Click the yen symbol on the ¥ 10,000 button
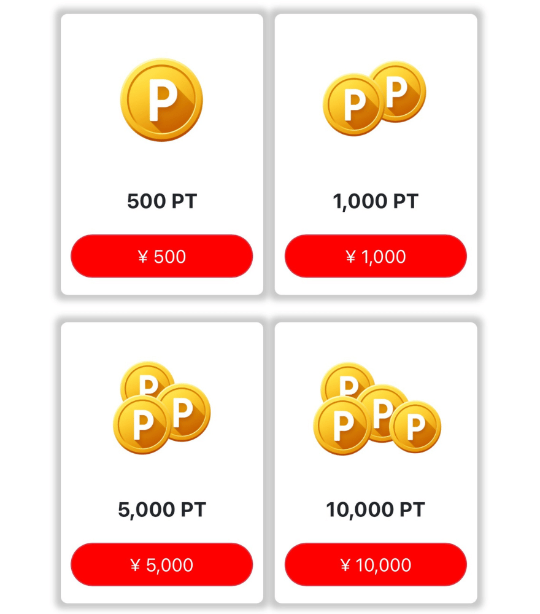This screenshot has width=540, height=614. pos(345,565)
